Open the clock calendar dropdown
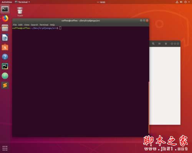Viewport: 192px width, 153px height. pyautogui.click(x=101, y=2)
